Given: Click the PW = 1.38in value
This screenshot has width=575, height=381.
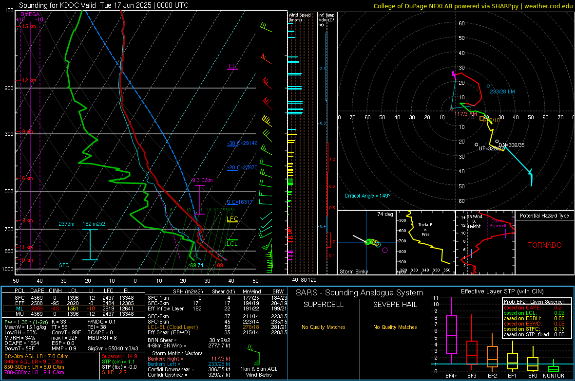Looking at the screenshot, I should [x=25, y=322].
